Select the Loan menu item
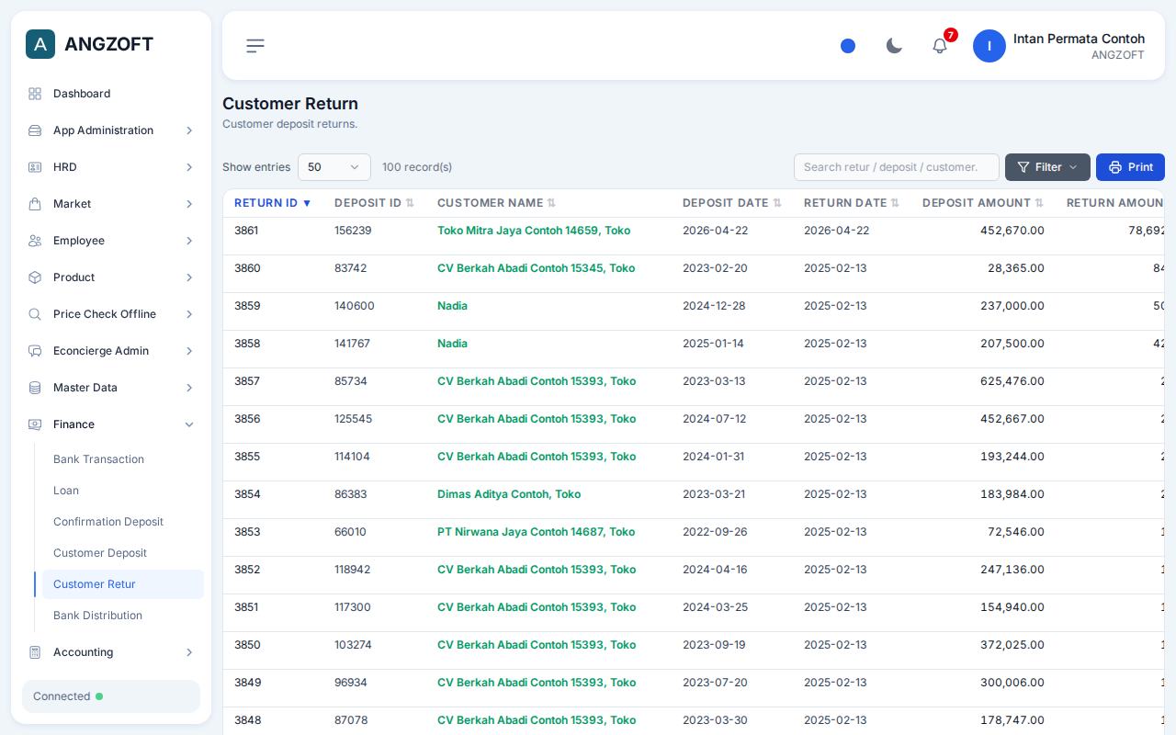The width and height of the screenshot is (1176, 735). (x=123, y=491)
